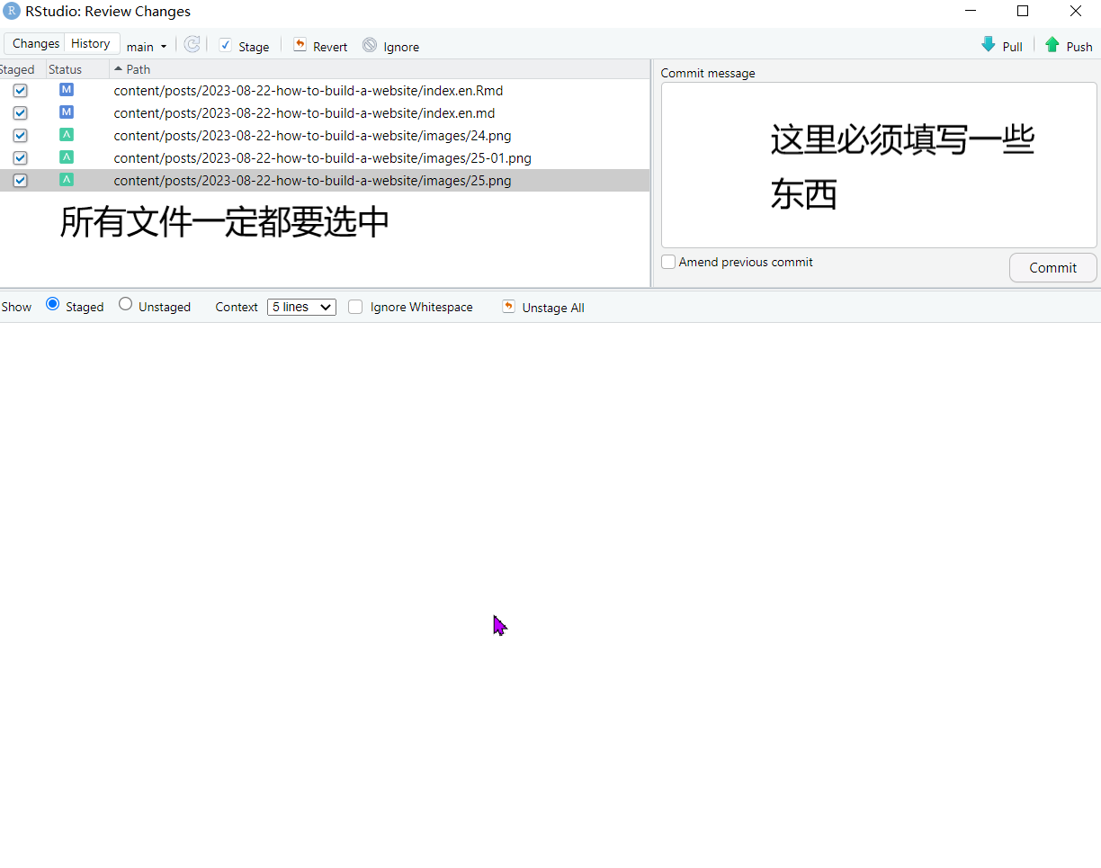This screenshot has width=1101, height=868.
Task: Click the Push up-arrow icon
Action: pos(1052,45)
